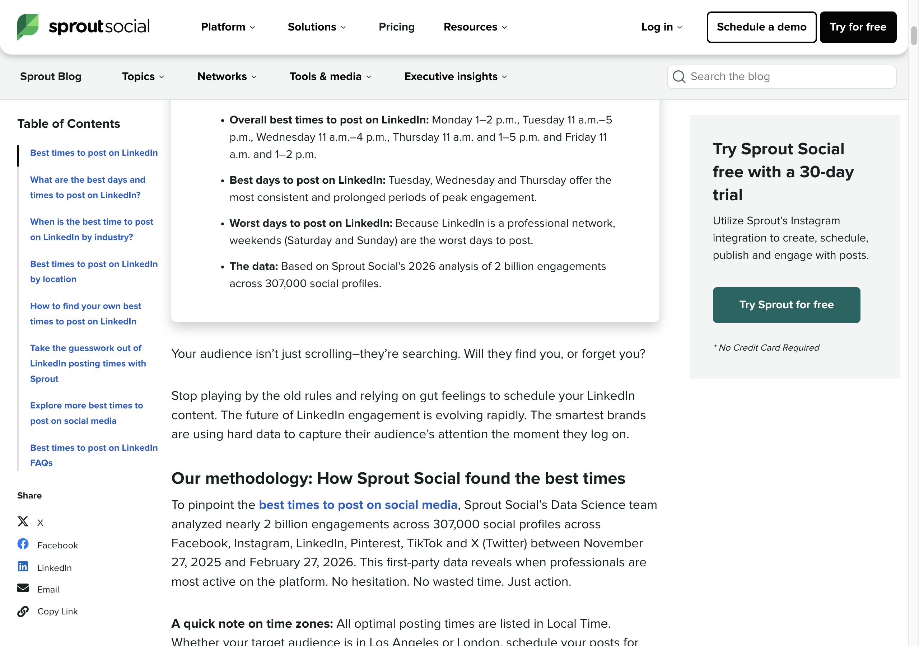919x646 pixels.
Task: Click the 'Copy Link' share label
Action: (x=58, y=611)
